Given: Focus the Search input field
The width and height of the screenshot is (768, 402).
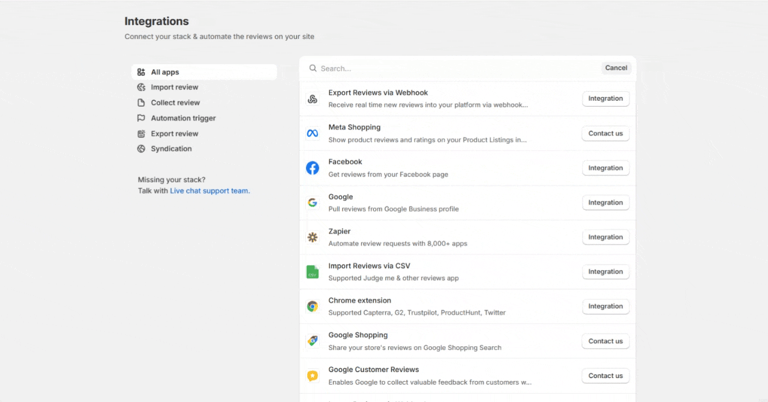Looking at the screenshot, I should [x=456, y=68].
